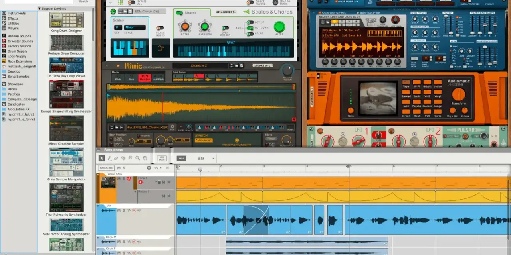Open the Minor scale dropdown
511x255 pixels.
coord(135,27)
